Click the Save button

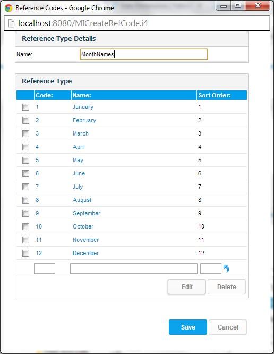coord(188,327)
